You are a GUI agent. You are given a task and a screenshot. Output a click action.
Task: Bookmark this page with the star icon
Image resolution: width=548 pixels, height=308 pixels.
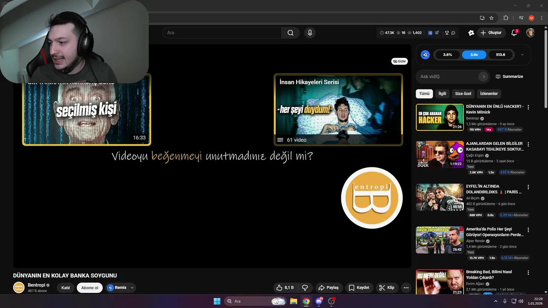coord(491,18)
